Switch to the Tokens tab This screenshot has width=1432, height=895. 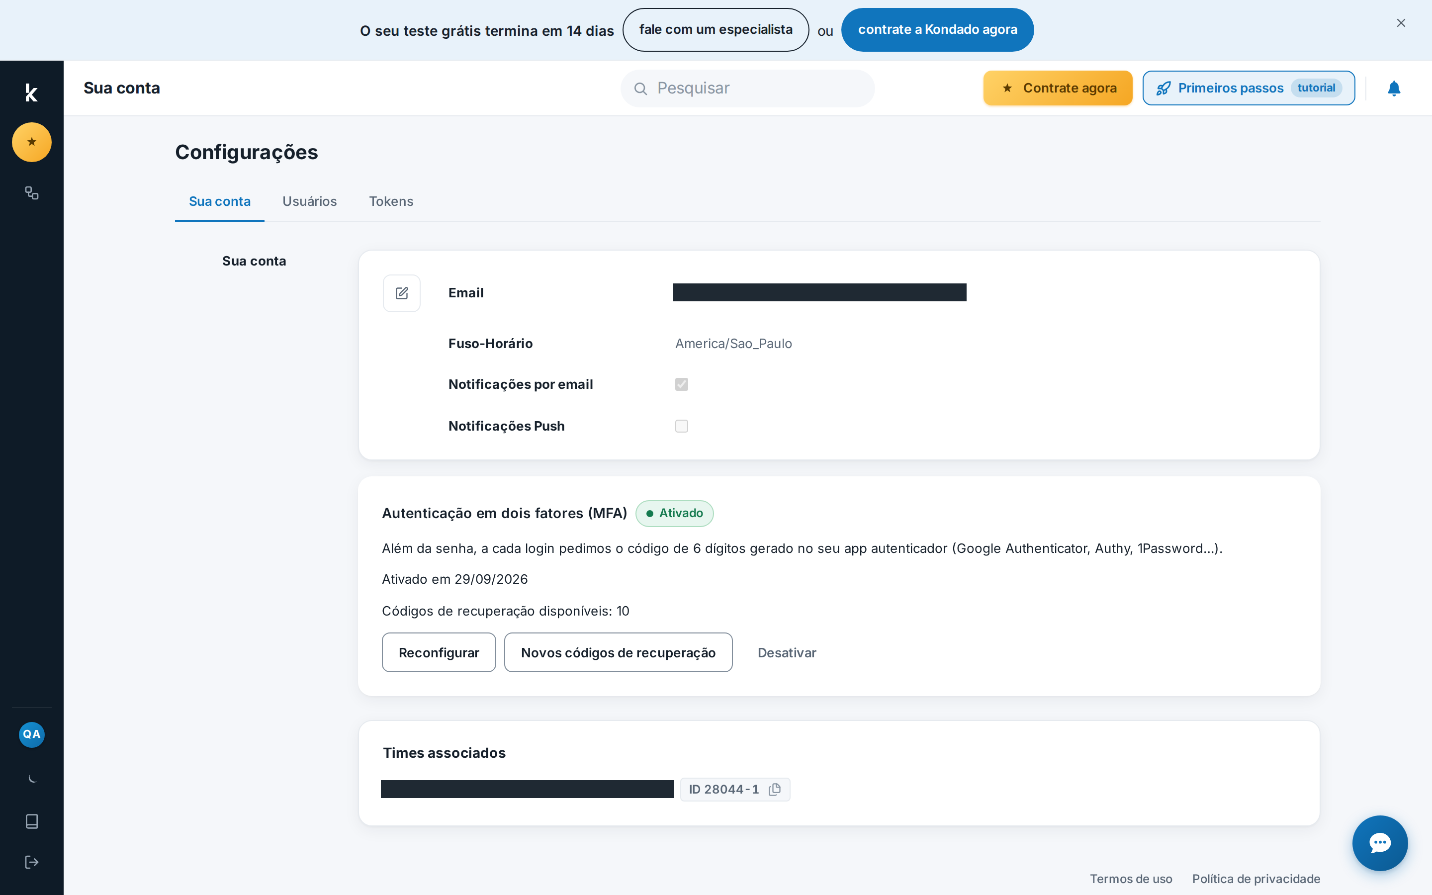(x=391, y=201)
